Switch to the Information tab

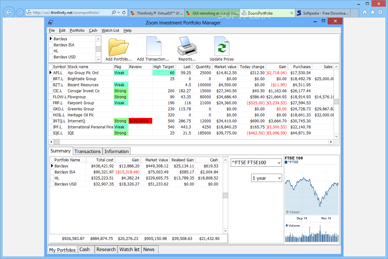coord(117,152)
